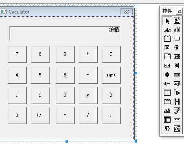Choose the Select pointer tool in Controls toolbox
Screen dimensions: 184x150
click(167, 21)
